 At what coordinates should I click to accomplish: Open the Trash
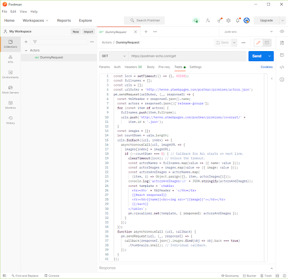[x=266, y=276]
